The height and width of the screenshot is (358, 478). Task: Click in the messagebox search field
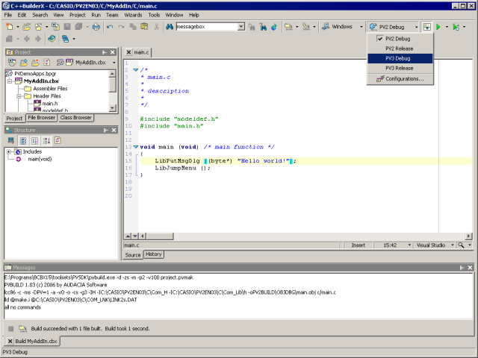tap(206, 27)
